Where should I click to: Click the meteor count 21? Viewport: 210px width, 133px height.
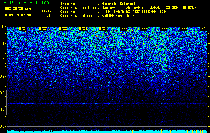click(x=48, y=15)
